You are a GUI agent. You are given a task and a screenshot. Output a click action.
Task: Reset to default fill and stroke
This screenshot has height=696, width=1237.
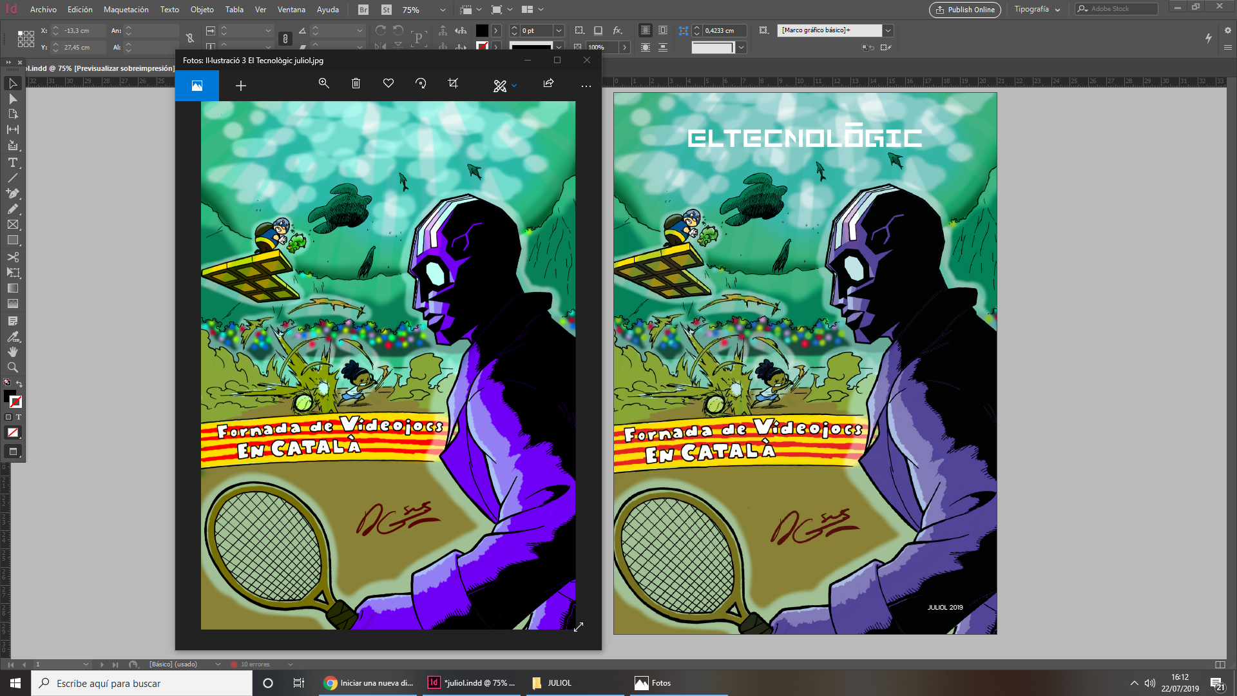coord(7,383)
